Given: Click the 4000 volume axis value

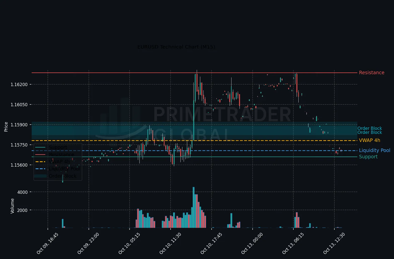Looking at the screenshot, I should (x=22, y=192).
